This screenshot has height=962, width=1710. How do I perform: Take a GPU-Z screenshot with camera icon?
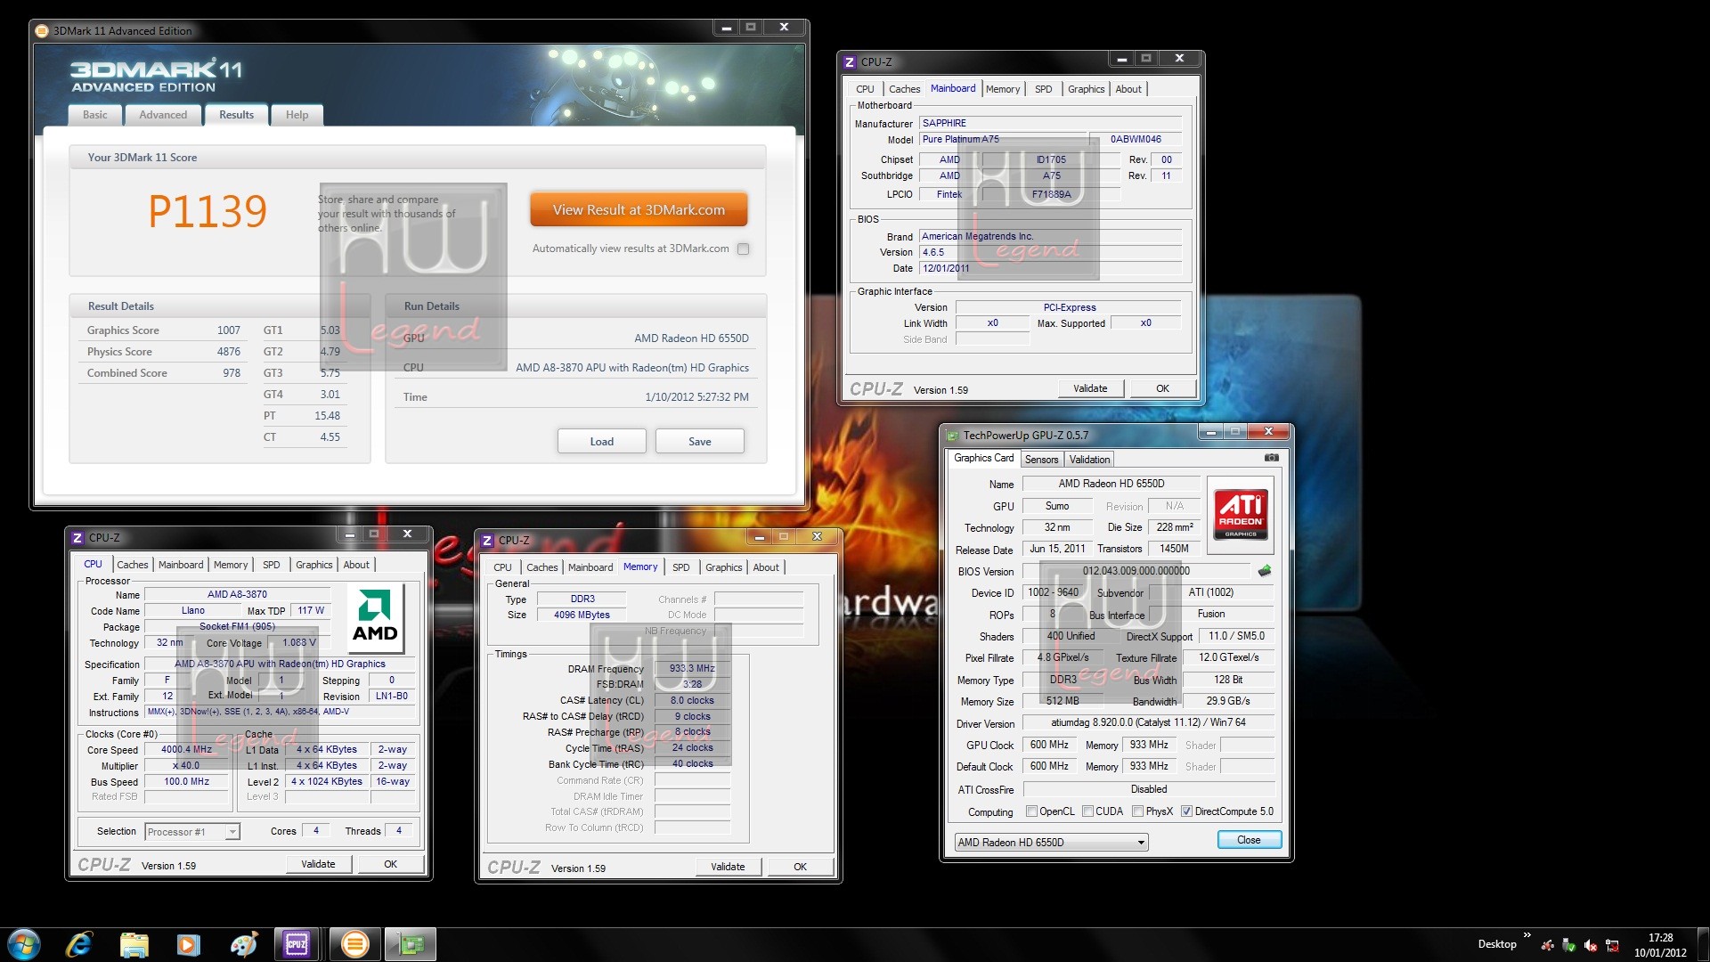click(1272, 458)
